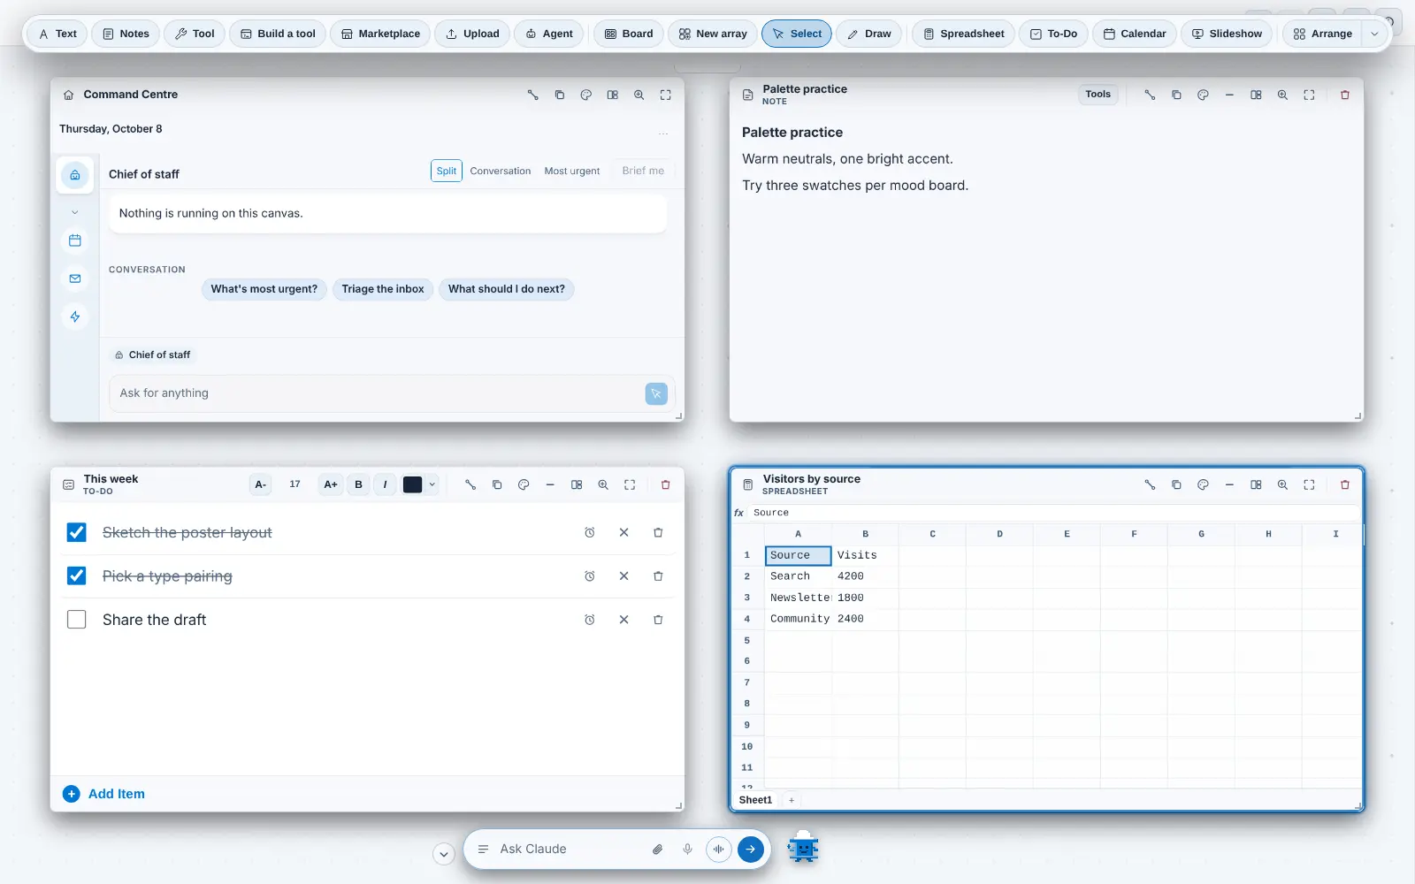Open the lightning bolt icon in Command Centre sidebar

pyautogui.click(x=75, y=316)
